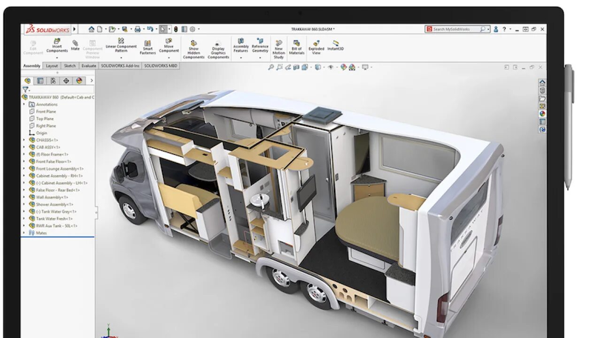Select the Mate tool
The height and width of the screenshot is (338, 601).
(x=75, y=45)
